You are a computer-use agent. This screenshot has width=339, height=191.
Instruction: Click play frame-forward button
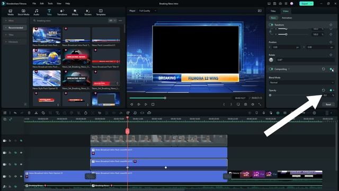139,105
